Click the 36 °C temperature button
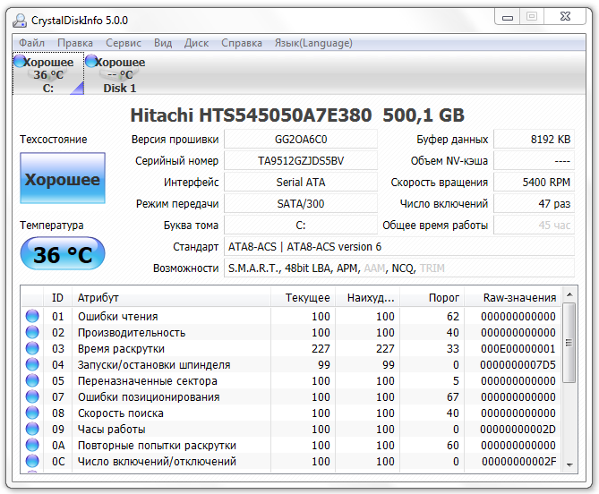The image size is (599, 494). pos(63,254)
